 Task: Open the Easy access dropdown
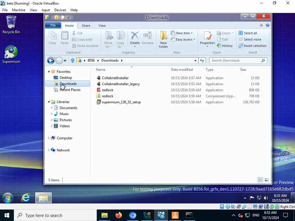[x=183, y=39]
